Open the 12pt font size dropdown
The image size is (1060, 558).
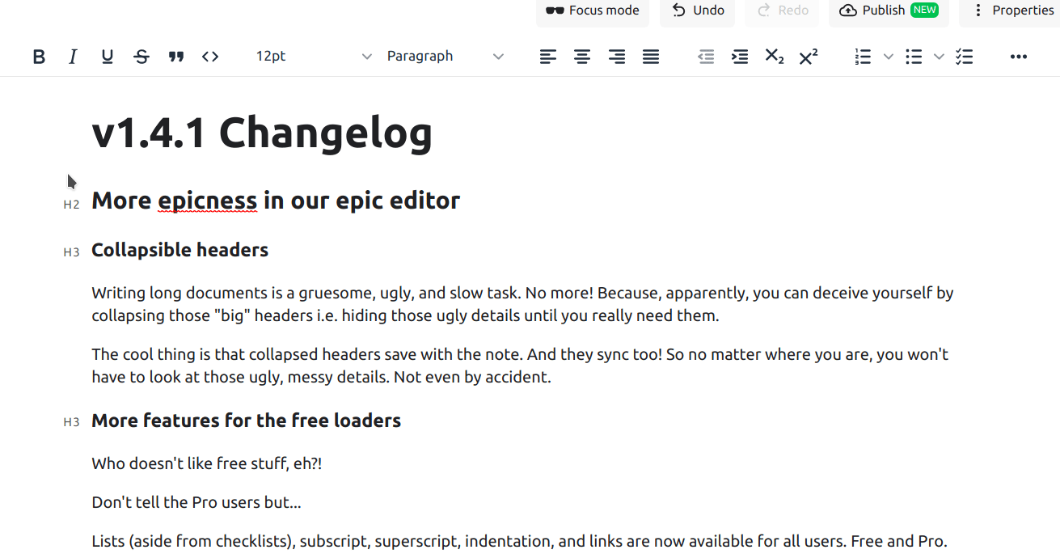pyautogui.click(x=313, y=57)
